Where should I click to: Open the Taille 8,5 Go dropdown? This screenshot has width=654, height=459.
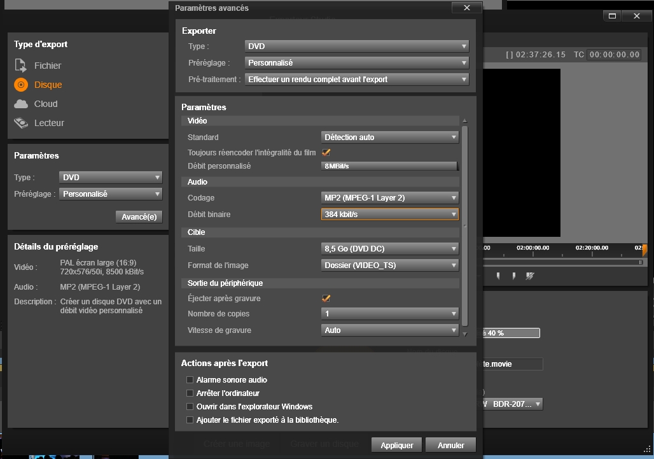click(x=389, y=249)
